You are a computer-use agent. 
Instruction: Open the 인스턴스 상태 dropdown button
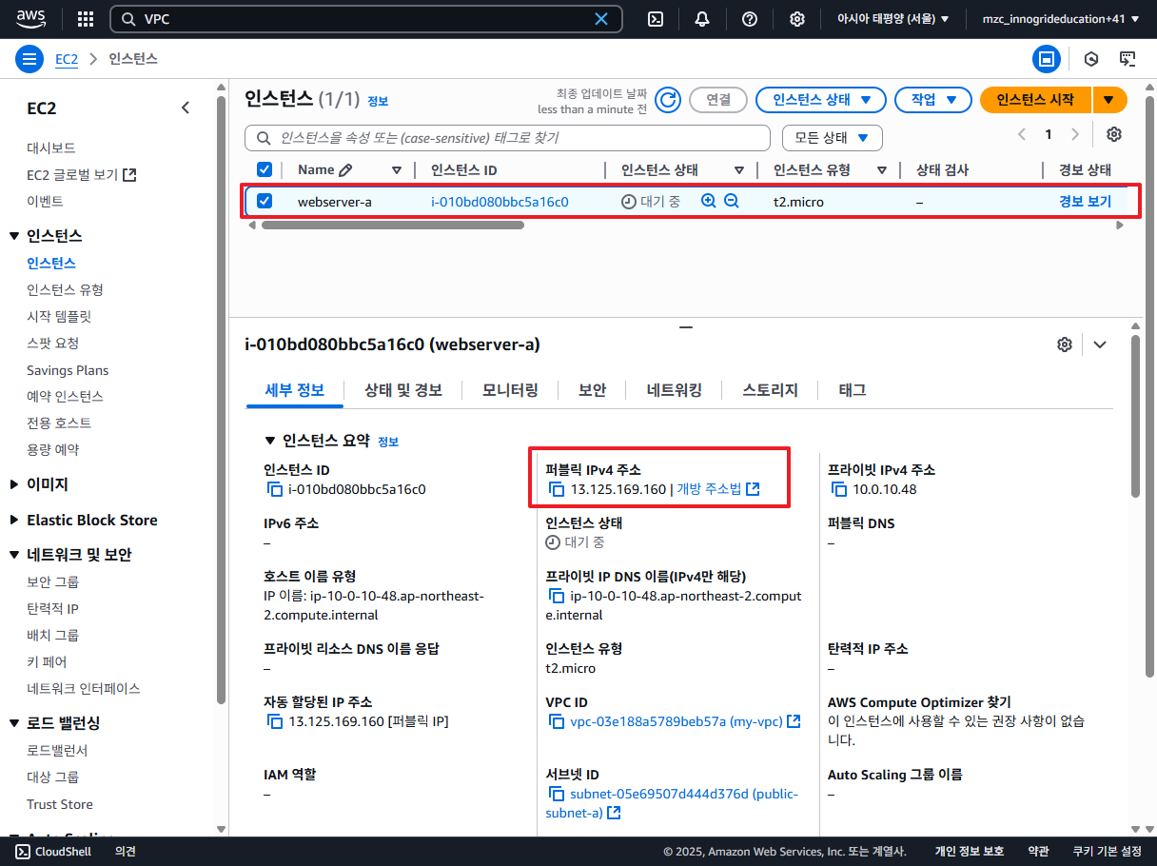[x=820, y=100]
